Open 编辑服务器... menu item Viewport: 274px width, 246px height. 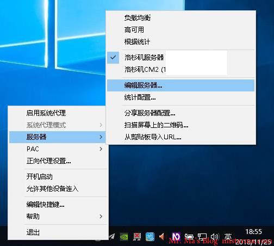tap(180, 85)
